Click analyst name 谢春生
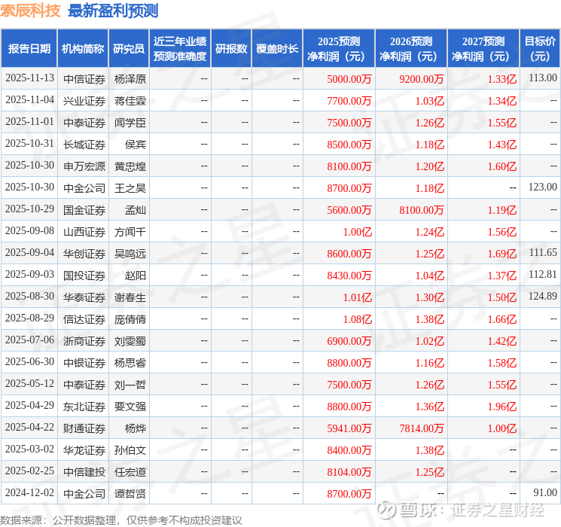Viewport: 561px width, 527px height. click(130, 297)
